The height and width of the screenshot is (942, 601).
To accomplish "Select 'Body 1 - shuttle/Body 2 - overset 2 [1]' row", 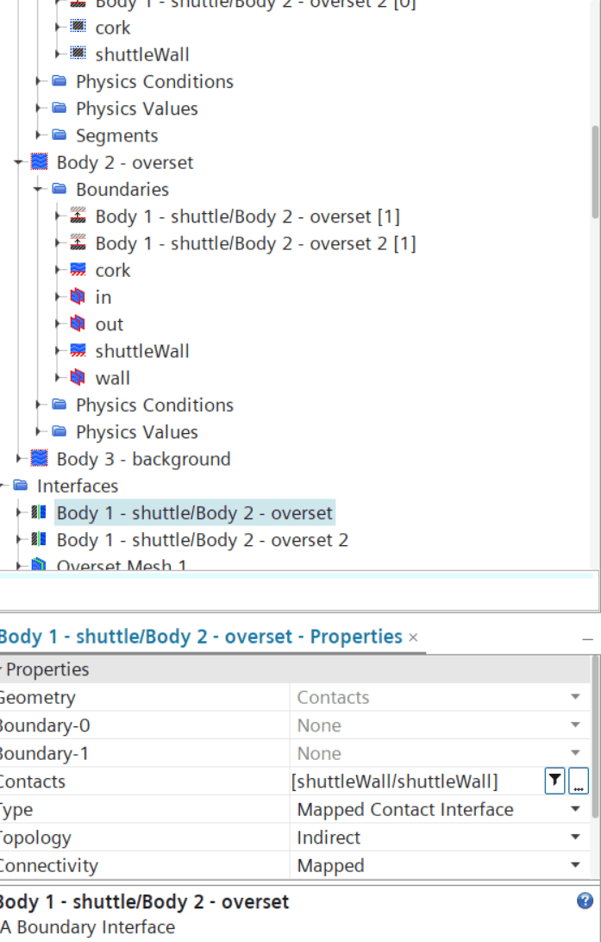I will (256, 242).
